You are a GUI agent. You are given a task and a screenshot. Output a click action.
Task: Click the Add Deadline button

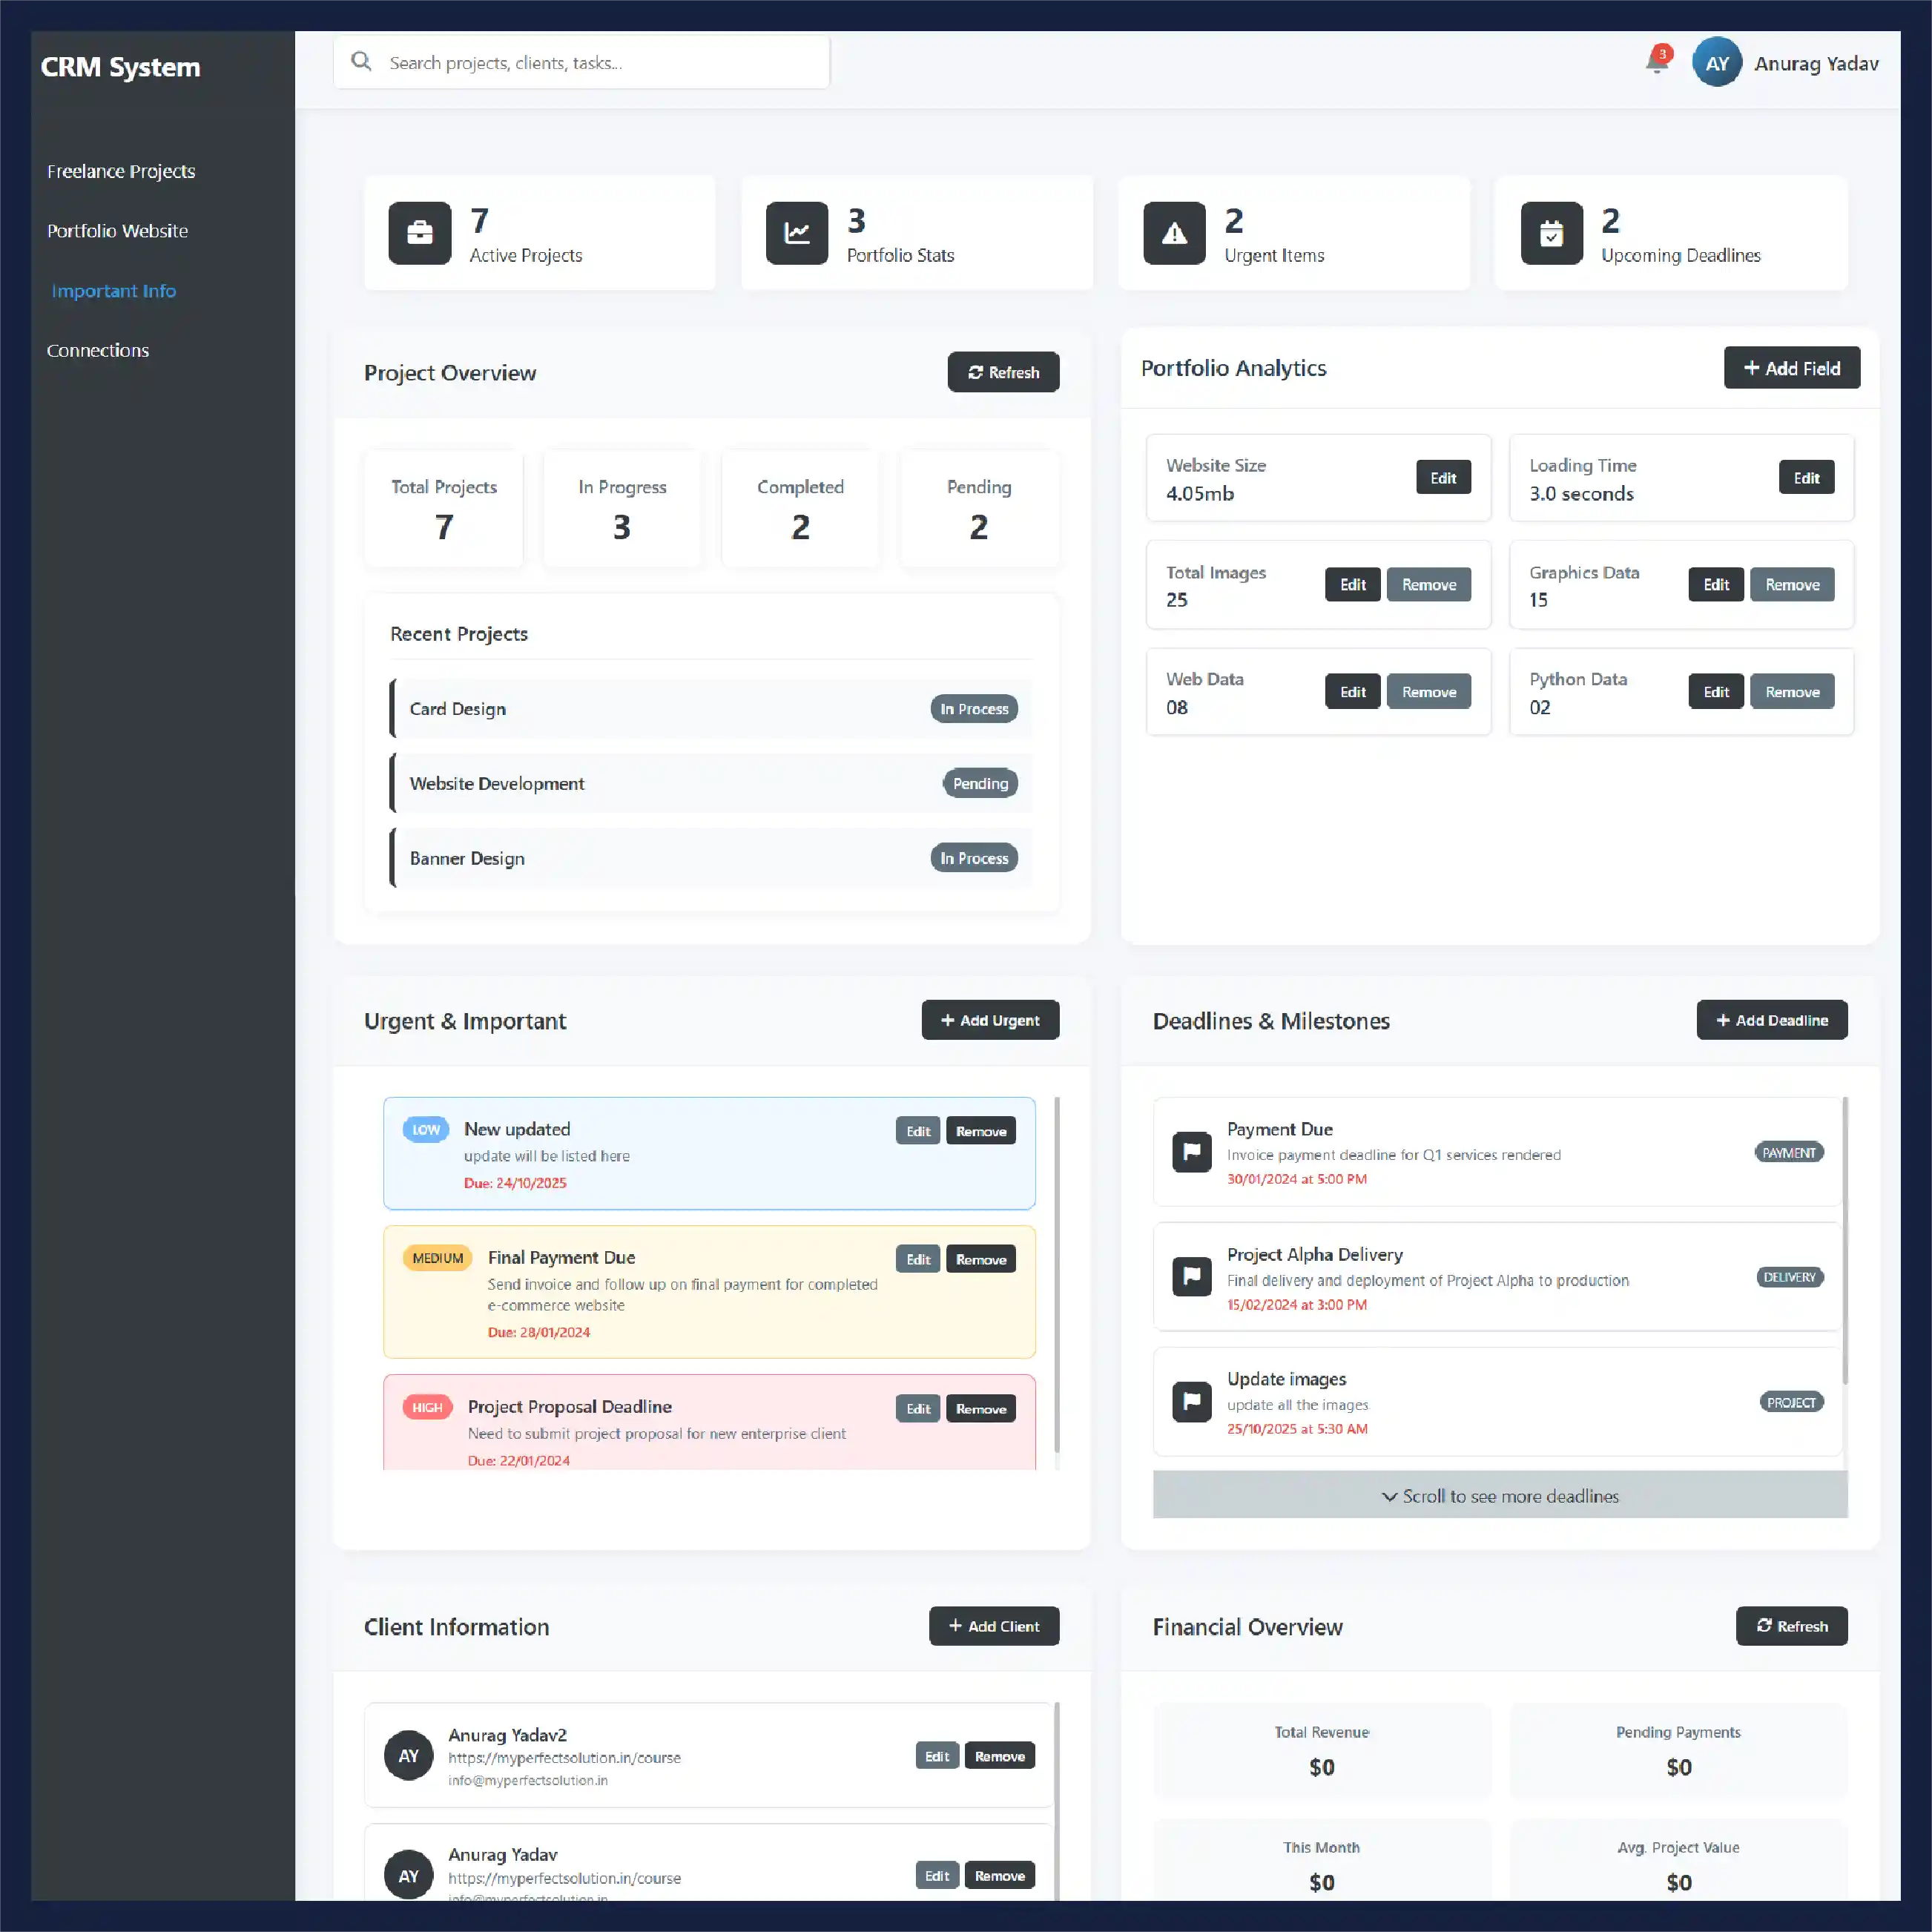point(1771,1020)
